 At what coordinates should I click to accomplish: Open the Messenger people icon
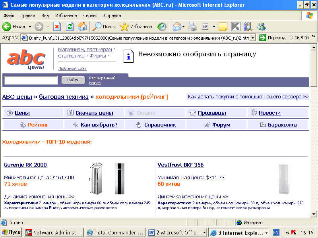tap(261, 27)
